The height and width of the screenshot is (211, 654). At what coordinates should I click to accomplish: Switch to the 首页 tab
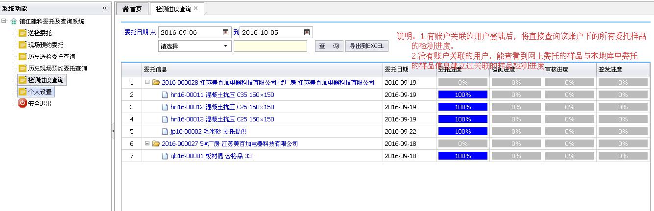(x=131, y=9)
